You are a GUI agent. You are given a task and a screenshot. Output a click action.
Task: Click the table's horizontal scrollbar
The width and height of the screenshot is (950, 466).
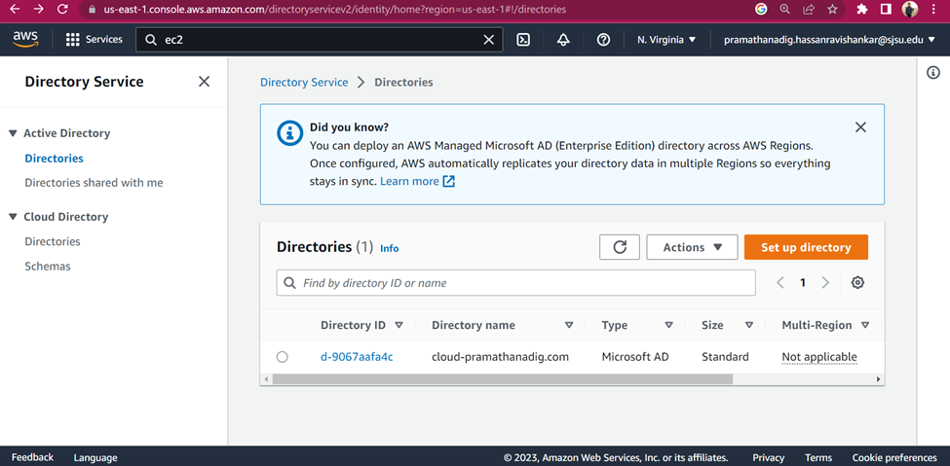pyautogui.click(x=502, y=379)
